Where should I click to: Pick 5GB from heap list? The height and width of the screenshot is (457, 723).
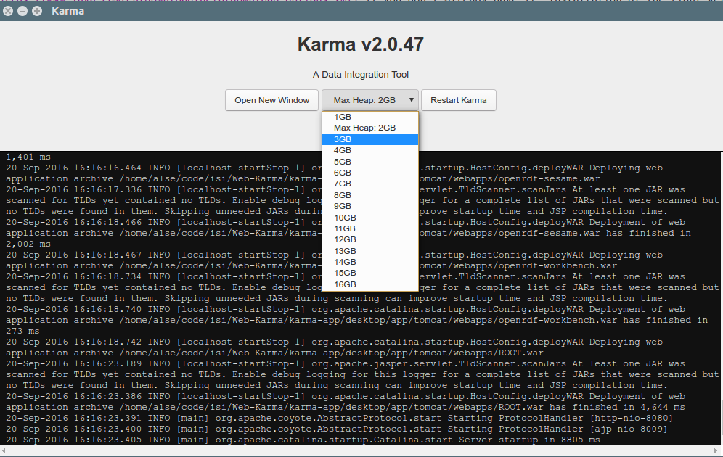(x=369, y=162)
